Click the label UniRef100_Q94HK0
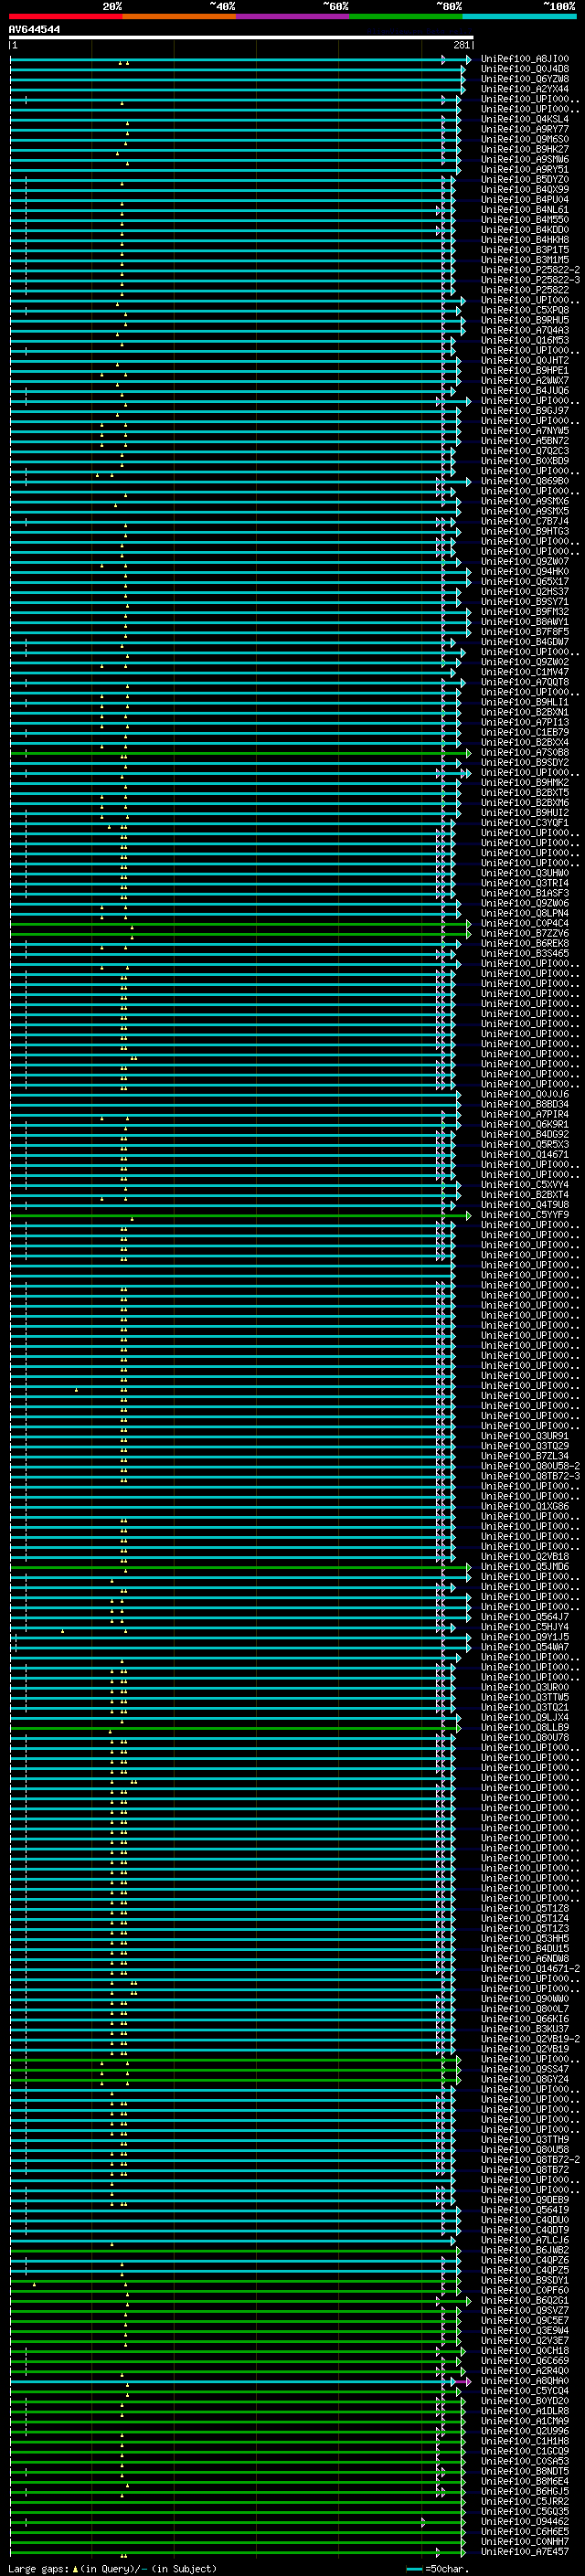 [x=525, y=572]
